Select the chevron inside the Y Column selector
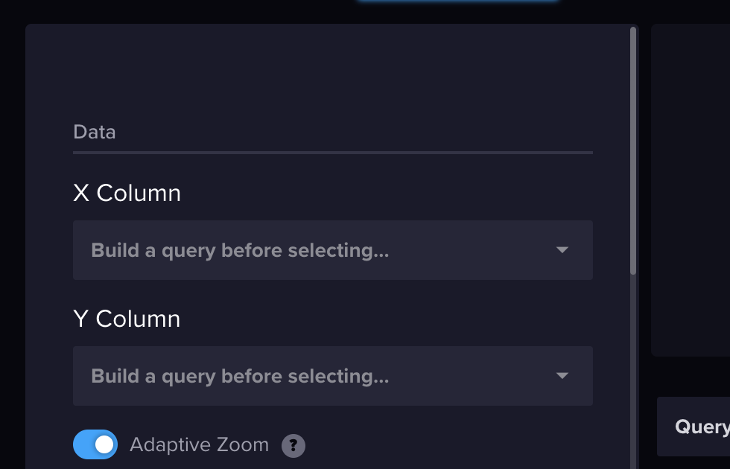The width and height of the screenshot is (730, 469). pos(562,376)
